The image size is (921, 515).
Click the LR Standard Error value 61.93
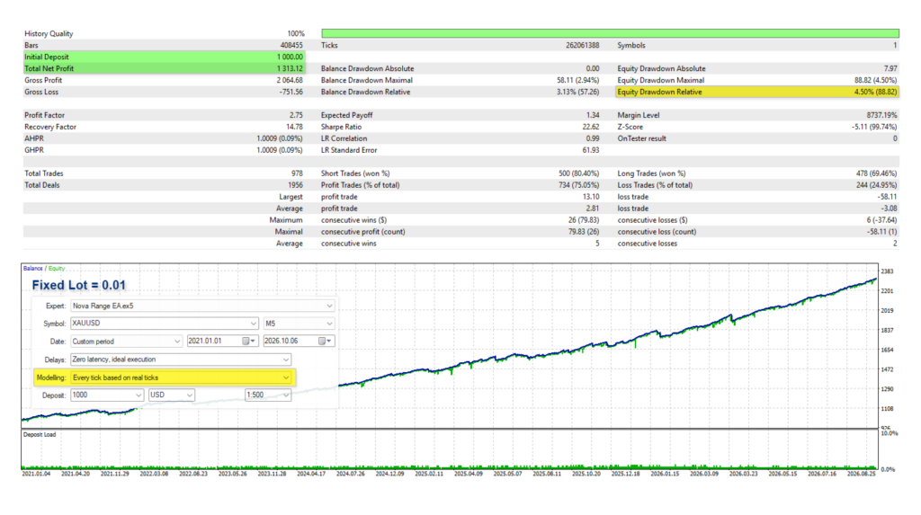pos(591,150)
